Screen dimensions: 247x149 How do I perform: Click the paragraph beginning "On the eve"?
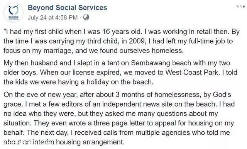pyautogui.click(x=119, y=118)
